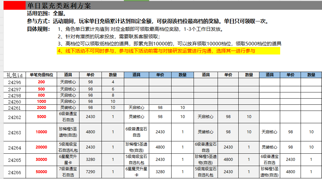Viewport: 322px width, 179px height.
Task: Click gift id cell 24263
Action: [x=15, y=132]
